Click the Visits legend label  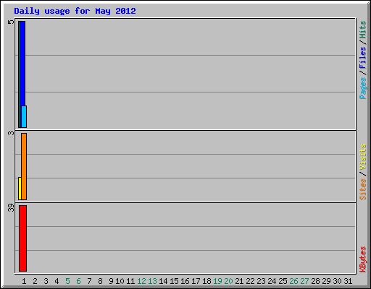tap(362, 158)
